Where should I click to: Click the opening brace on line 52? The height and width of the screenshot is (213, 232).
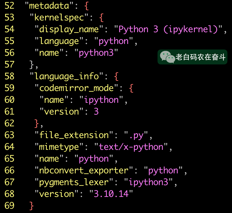(87, 6)
